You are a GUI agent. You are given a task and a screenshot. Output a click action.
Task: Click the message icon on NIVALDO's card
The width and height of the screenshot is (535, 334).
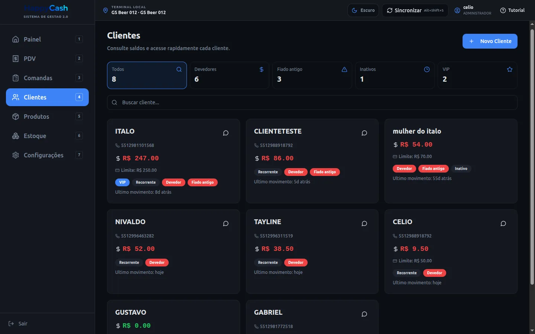click(226, 223)
